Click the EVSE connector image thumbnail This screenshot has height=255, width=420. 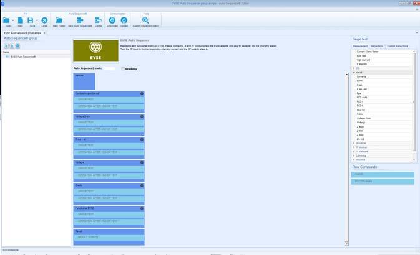(95, 51)
